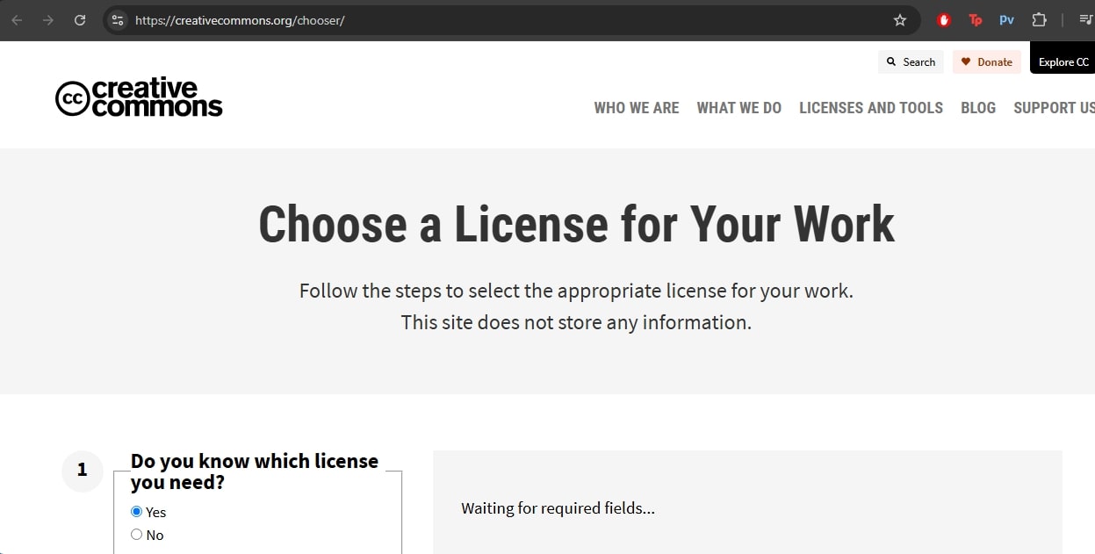1095x554 pixels.
Task: Open the Search button
Action: pyautogui.click(x=911, y=61)
